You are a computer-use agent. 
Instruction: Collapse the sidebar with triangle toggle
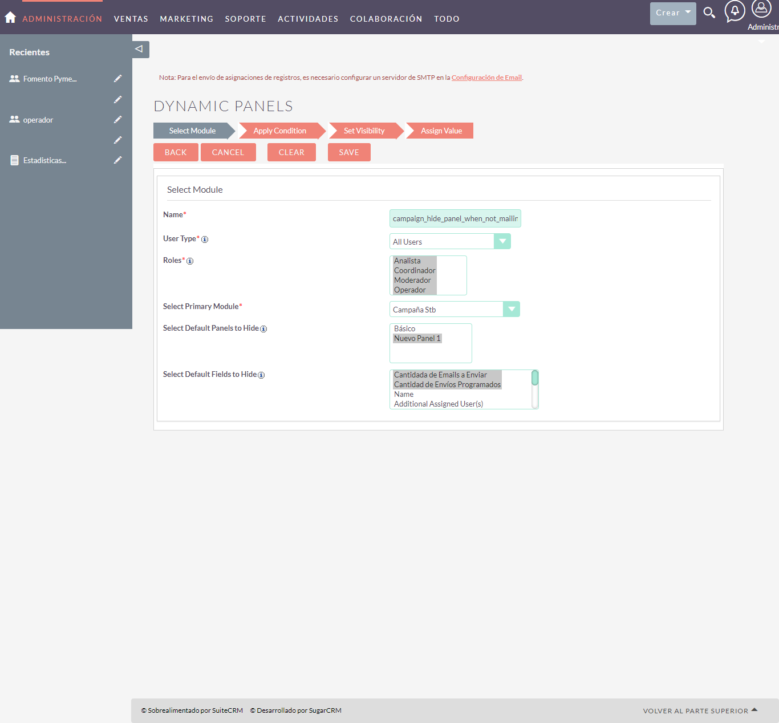(x=139, y=49)
